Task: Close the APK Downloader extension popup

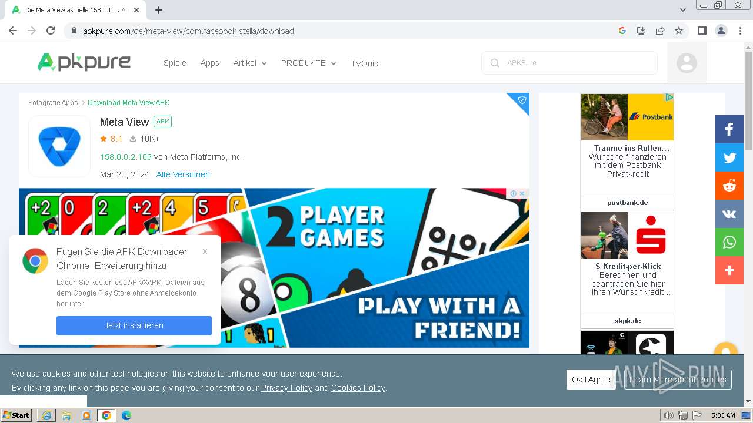Action: [205, 251]
